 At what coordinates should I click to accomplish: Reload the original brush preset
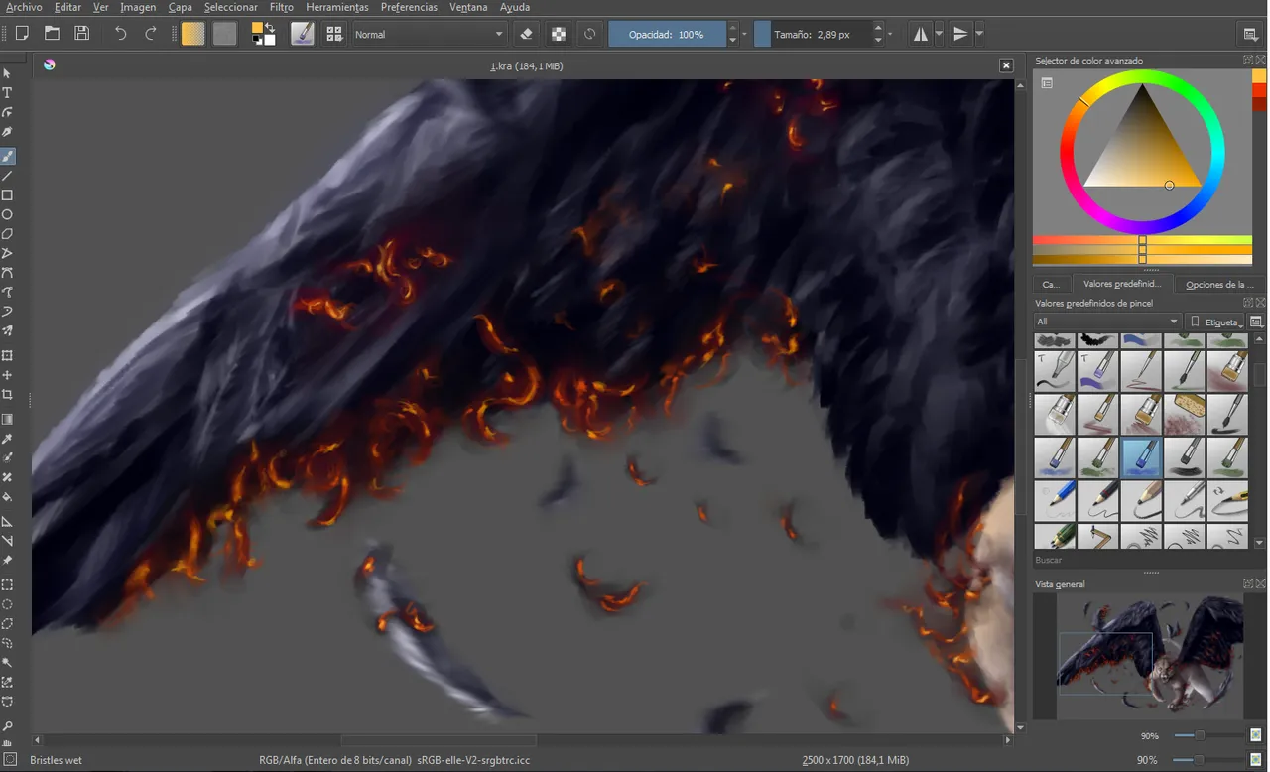[589, 34]
